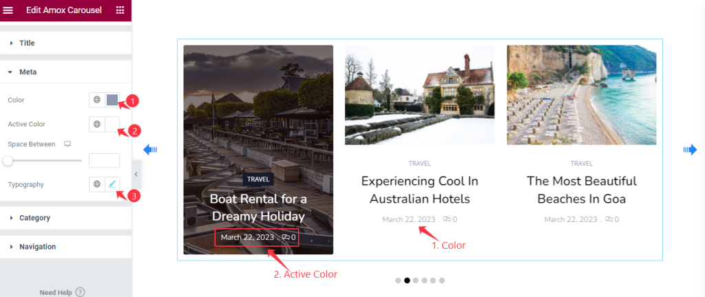Click the globe icon next to Color
705x297 pixels.
tap(96, 100)
